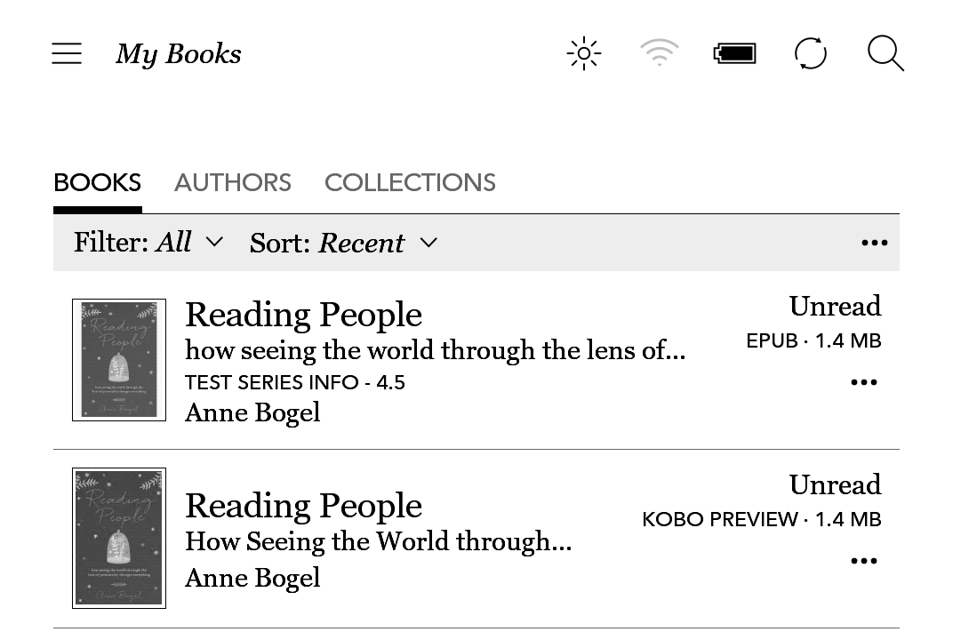Tap the Wi-Fi status icon
Viewport: 953px width, 640px height.
point(659,54)
